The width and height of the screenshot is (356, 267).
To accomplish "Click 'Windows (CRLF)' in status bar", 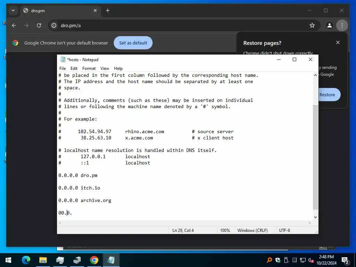I will (252, 230).
